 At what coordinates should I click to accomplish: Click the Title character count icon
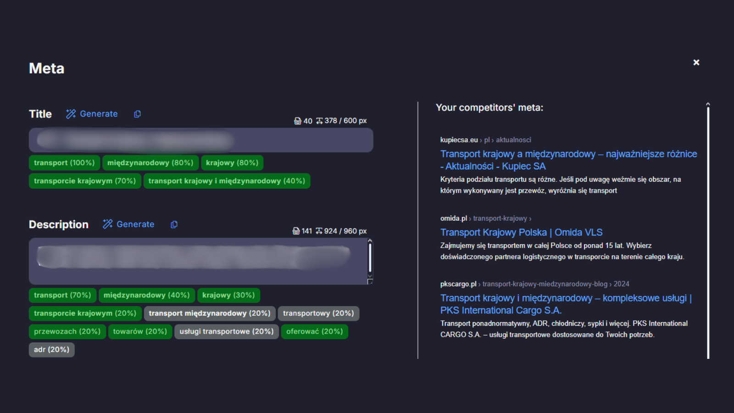[x=298, y=121]
